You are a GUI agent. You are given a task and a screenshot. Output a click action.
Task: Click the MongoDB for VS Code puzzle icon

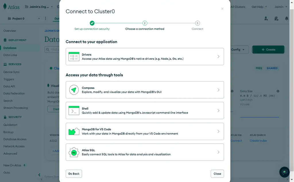74,131
